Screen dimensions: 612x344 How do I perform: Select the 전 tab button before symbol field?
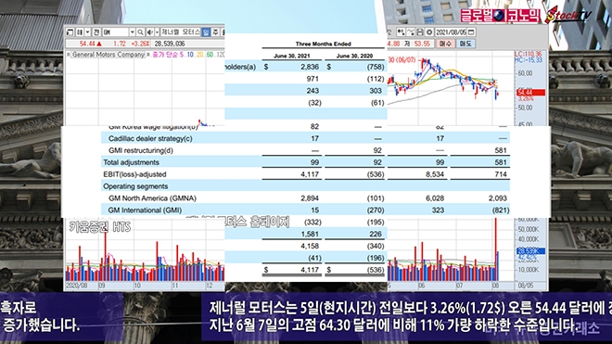click(96, 32)
